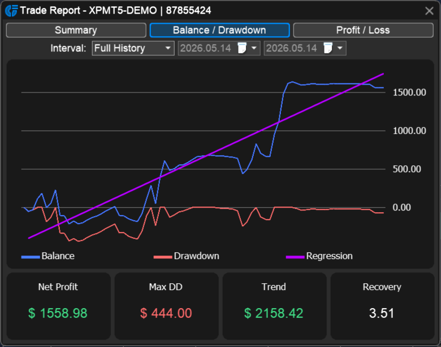This screenshot has width=441, height=347.
Task: Click the Trend card title
Action: [274, 287]
